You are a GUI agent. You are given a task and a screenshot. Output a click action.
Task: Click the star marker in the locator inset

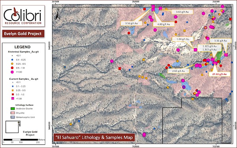19,122
